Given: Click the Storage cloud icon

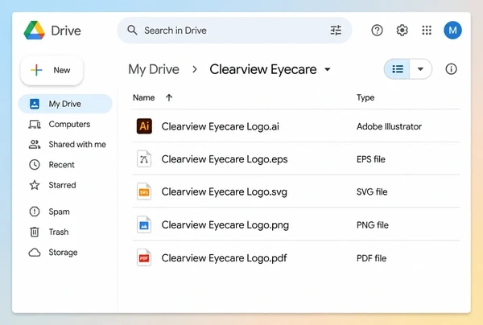Looking at the screenshot, I should click(x=35, y=253).
